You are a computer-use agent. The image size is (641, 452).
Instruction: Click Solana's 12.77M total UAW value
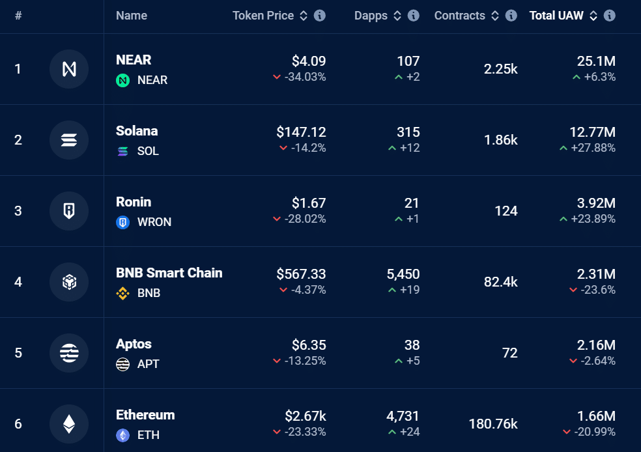coord(592,132)
